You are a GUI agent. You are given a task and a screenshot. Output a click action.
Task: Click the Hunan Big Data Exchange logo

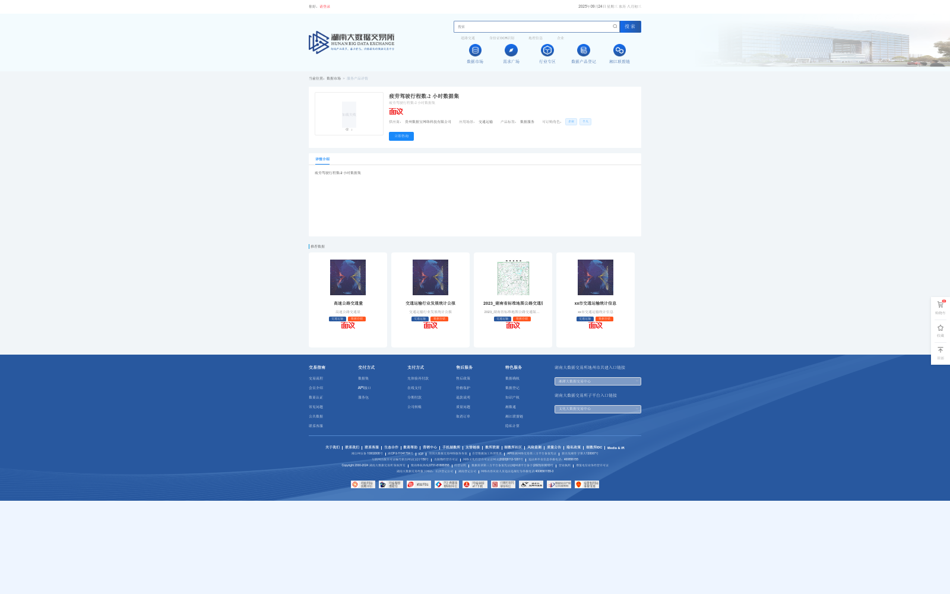click(x=351, y=42)
